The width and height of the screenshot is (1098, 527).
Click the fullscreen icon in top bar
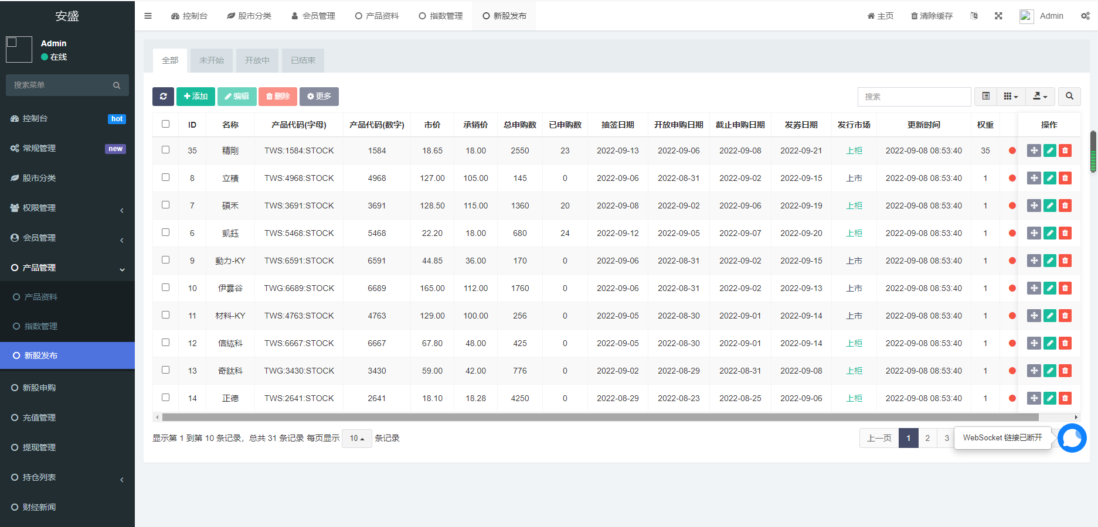[998, 16]
